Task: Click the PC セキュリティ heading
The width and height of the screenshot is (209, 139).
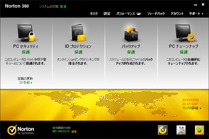Action: point(26,46)
